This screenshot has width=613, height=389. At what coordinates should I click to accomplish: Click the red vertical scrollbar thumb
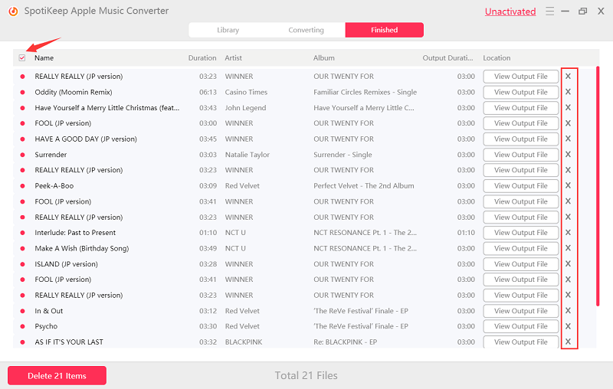(598, 186)
